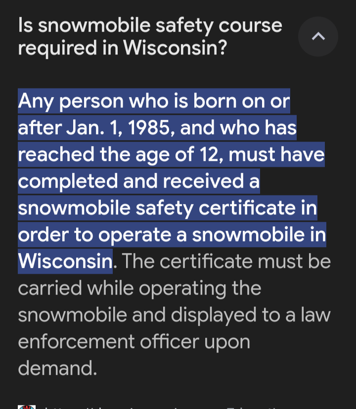This screenshot has height=409, width=356.
Task: Click 'snowmobile safety certificate in' highlighted line
Action: pos(168,208)
